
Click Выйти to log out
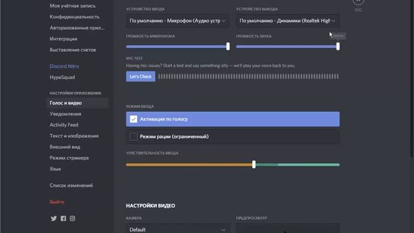pos(57,202)
